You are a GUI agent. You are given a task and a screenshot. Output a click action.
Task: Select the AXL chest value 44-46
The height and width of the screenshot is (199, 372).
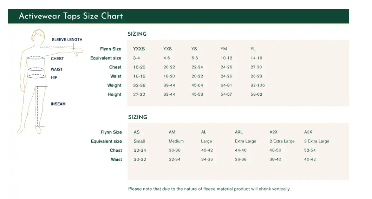[241, 150]
